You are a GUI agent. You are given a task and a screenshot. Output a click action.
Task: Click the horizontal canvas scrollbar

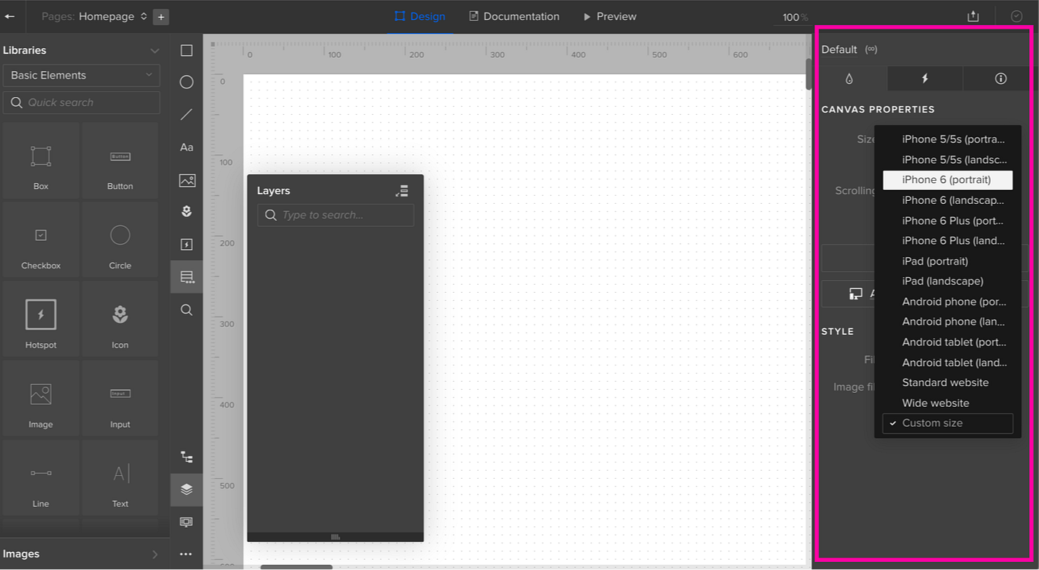click(296, 567)
